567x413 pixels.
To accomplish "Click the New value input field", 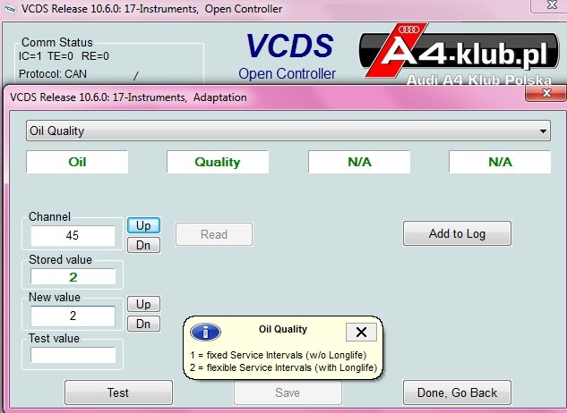I will click(x=73, y=316).
